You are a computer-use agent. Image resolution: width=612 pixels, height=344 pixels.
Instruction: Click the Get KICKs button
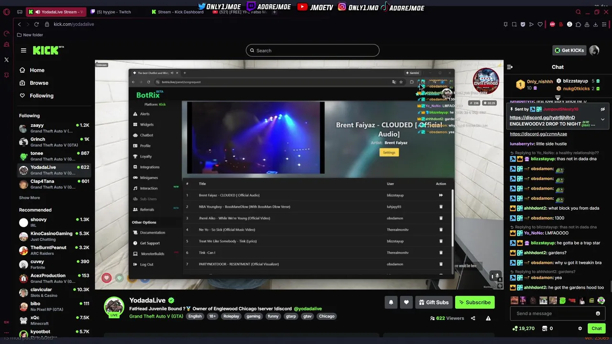(569, 50)
